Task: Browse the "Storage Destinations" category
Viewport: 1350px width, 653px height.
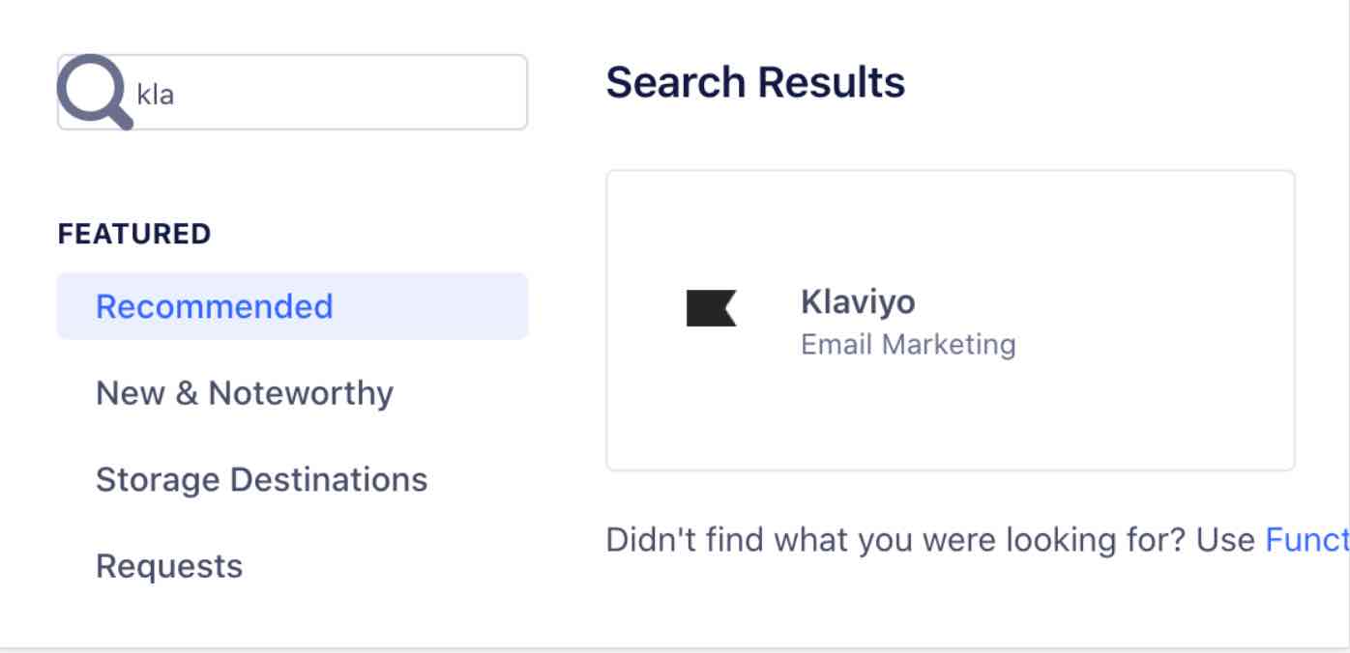Action: pos(261,479)
